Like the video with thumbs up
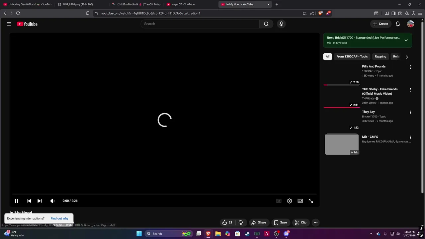The height and width of the screenshot is (239, 425). coord(227,222)
